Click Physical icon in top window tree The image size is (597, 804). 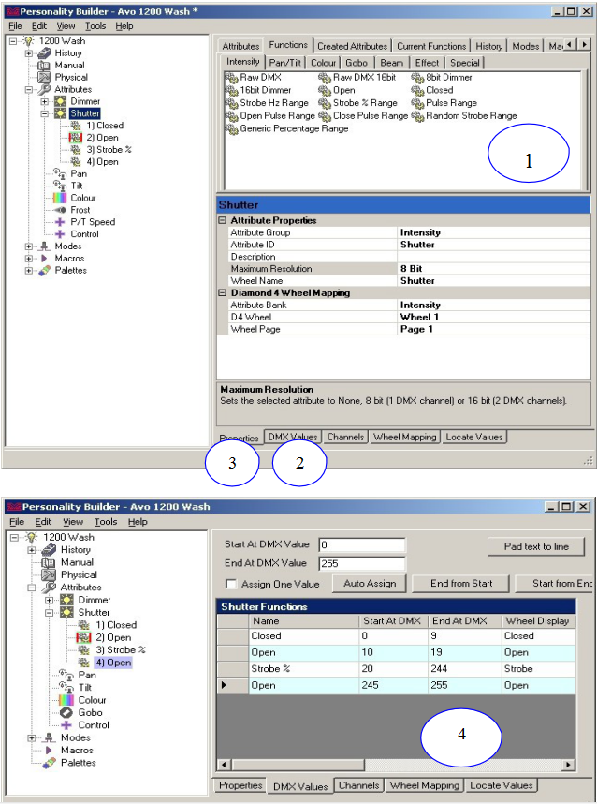[44, 77]
